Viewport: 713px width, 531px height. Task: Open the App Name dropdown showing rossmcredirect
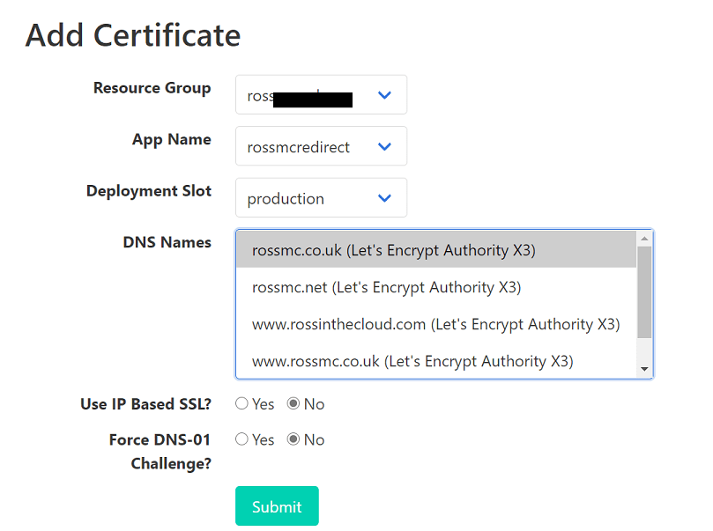(x=321, y=146)
